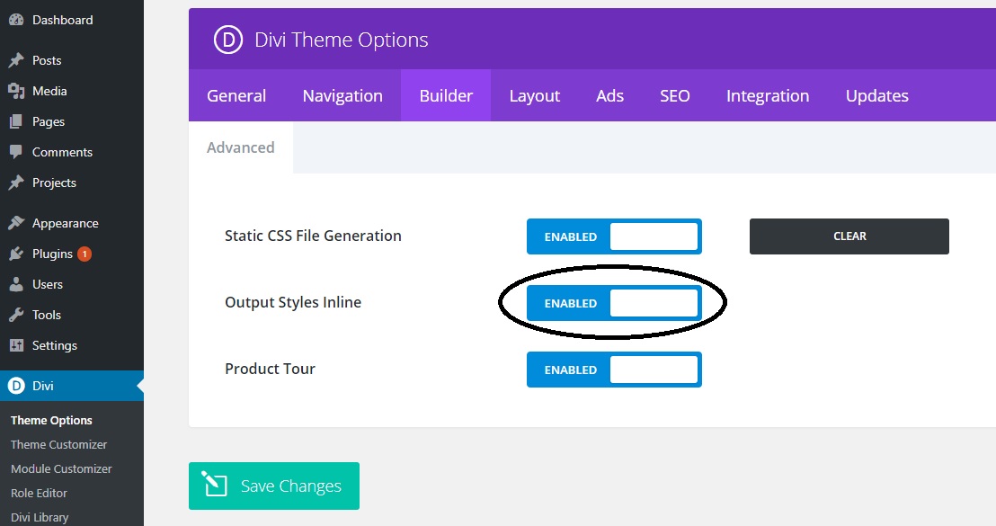Open Theme Customizer submenu link
996x526 pixels.
click(58, 444)
